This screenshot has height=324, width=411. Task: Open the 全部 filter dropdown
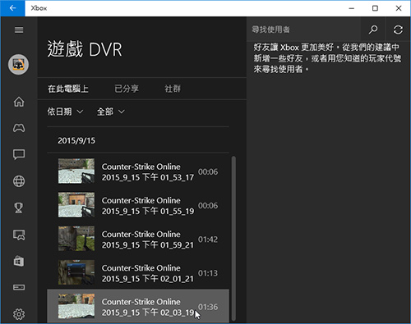coord(111,112)
